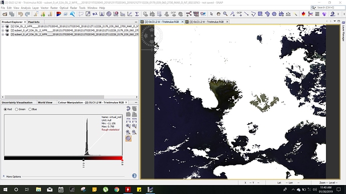Click the black-to-red colour gradient bar
This screenshot has height=194, width=346.
coord(63,158)
